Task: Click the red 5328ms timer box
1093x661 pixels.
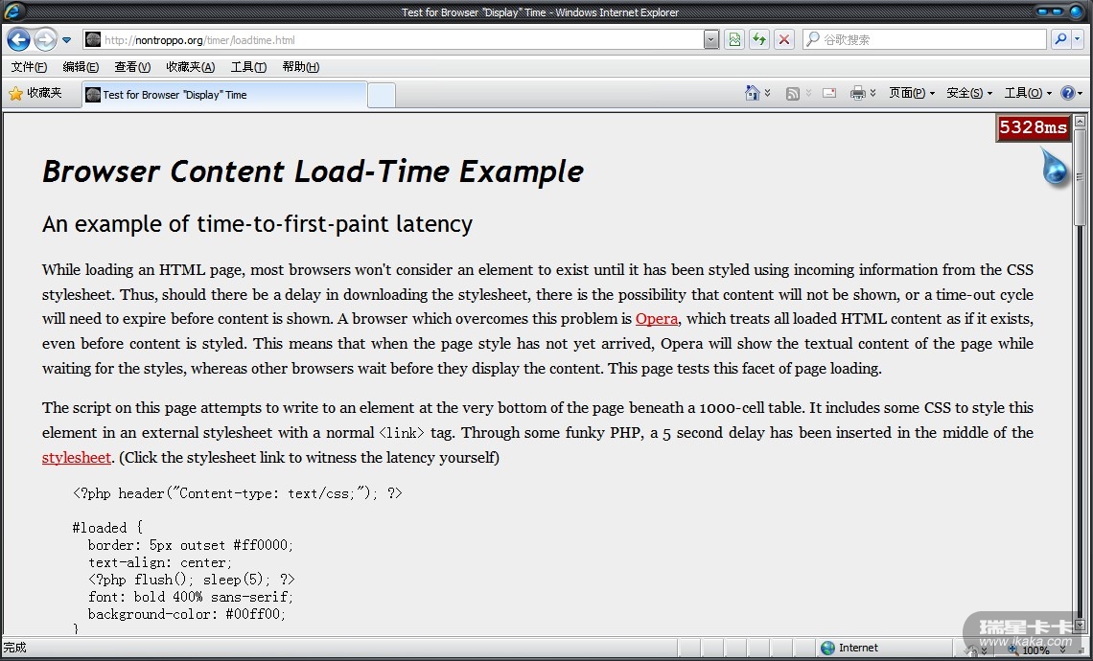Action: [x=1033, y=127]
